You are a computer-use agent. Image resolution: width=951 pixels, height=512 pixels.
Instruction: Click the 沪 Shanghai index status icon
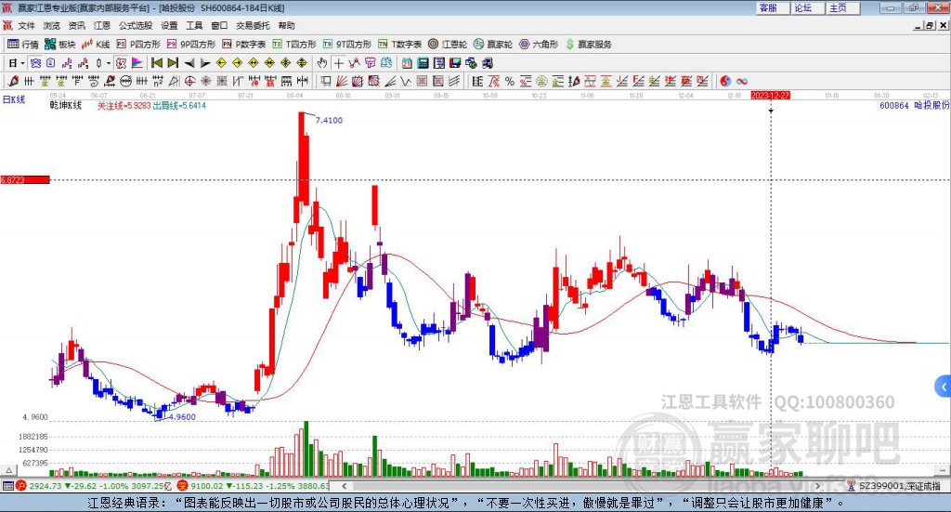coord(20,486)
